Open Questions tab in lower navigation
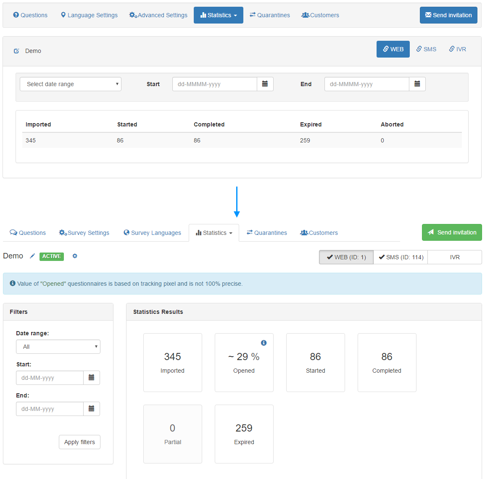485x479 pixels. click(x=28, y=233)
